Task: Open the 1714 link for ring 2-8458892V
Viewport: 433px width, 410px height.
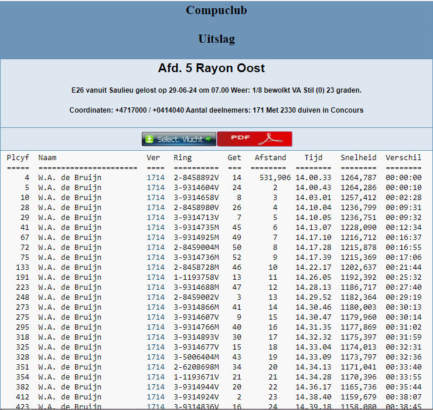Action: point(155,177)
